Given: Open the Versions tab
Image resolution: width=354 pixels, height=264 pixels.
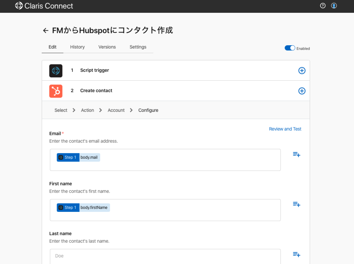Looking at the screenshot, I should pos(107,47).
